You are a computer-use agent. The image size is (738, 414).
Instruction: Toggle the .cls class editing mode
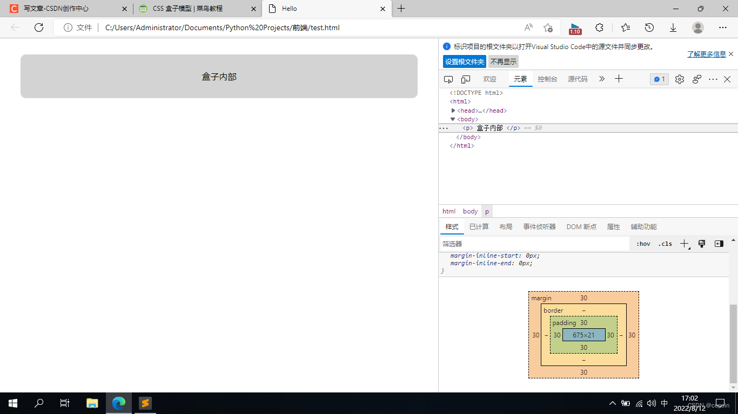pos(665,244)
